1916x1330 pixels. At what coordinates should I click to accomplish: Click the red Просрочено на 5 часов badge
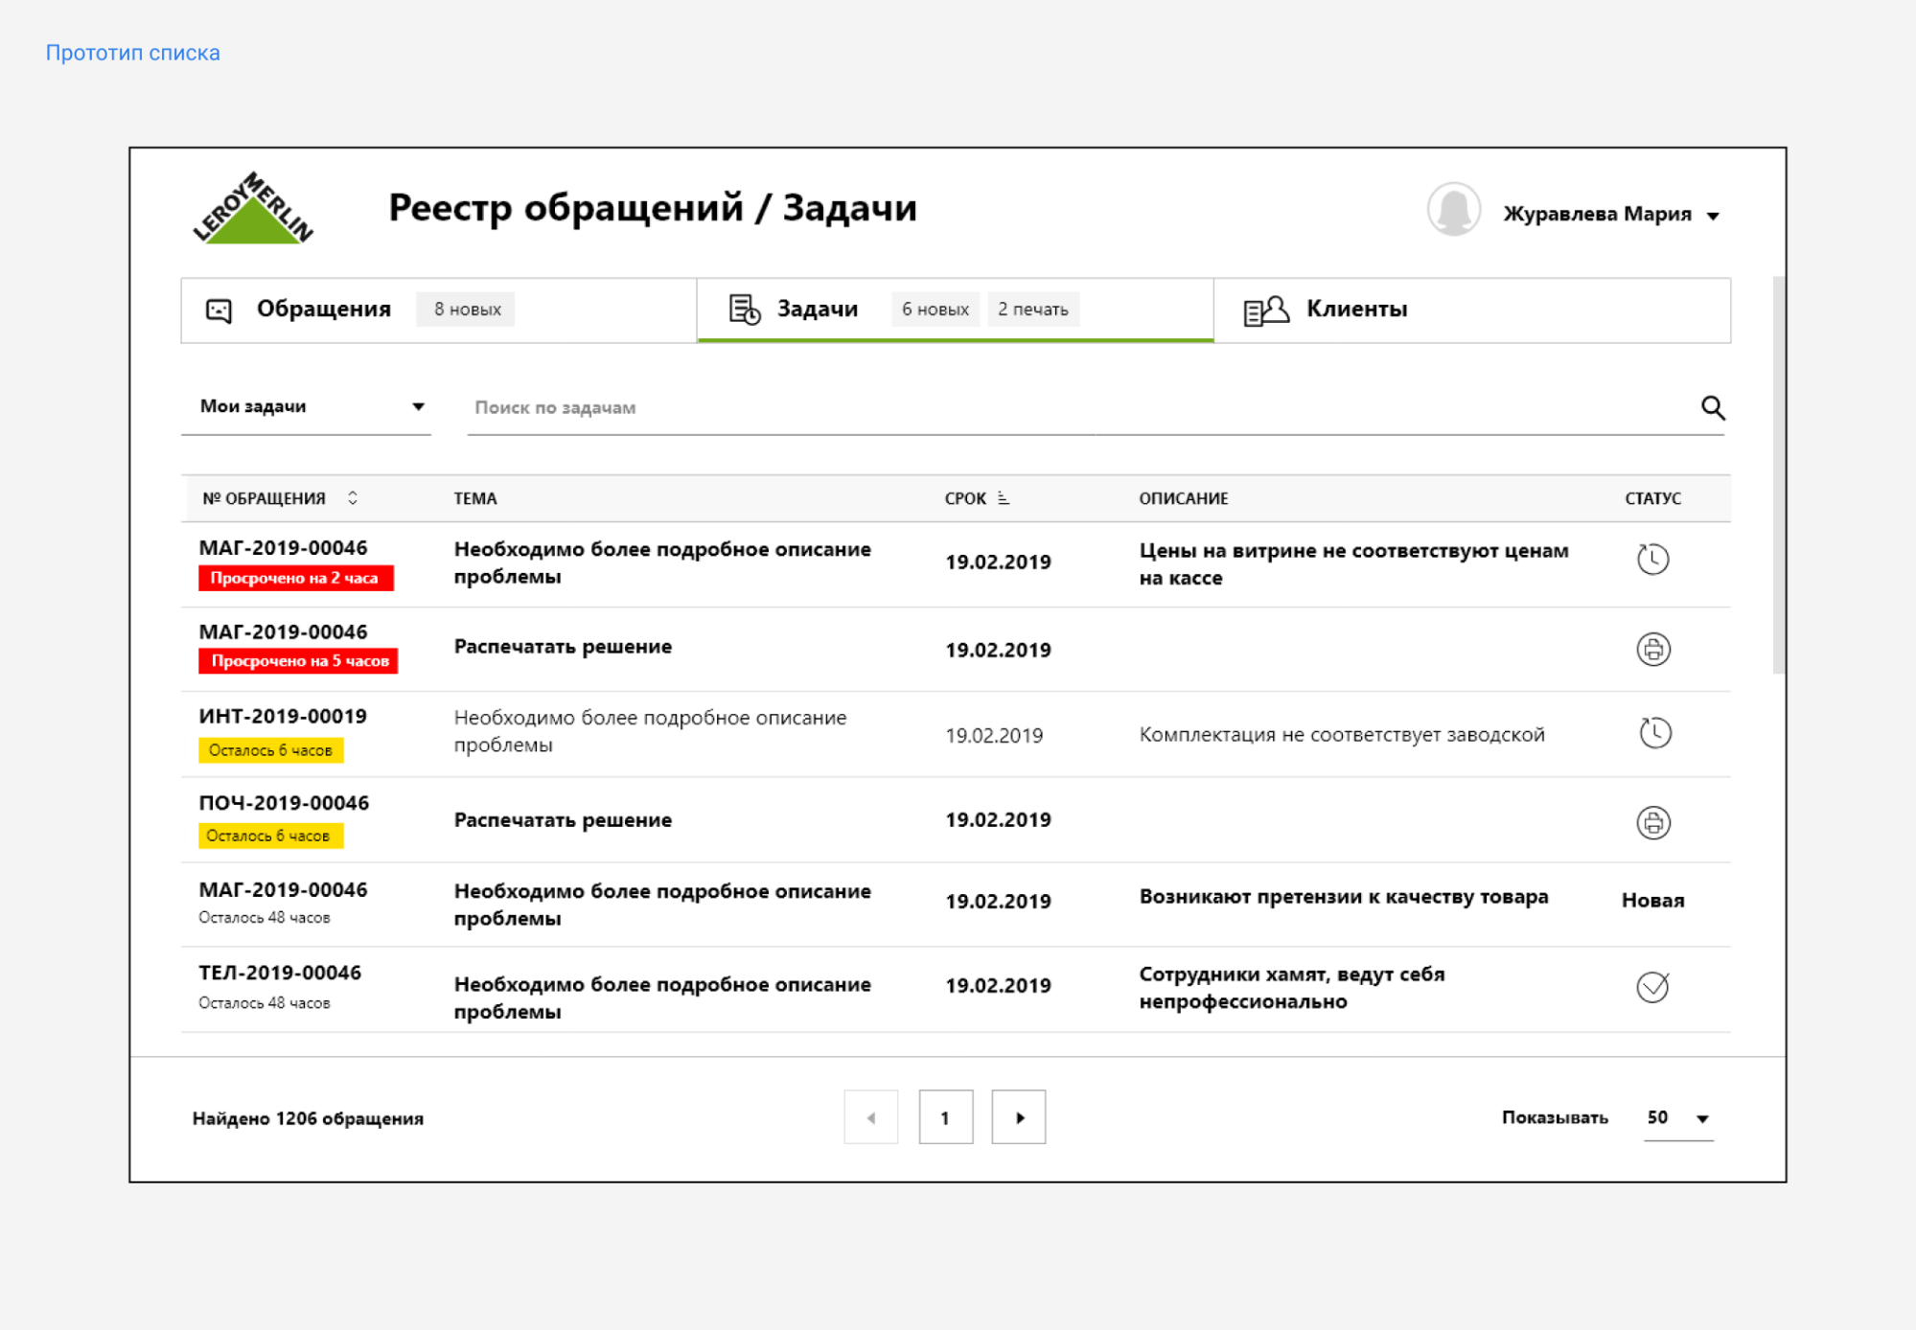[x=297, y=660]
